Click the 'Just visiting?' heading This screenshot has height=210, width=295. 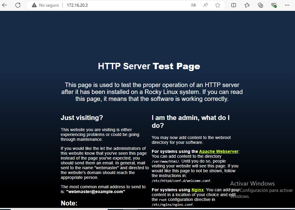pos(82,118)
